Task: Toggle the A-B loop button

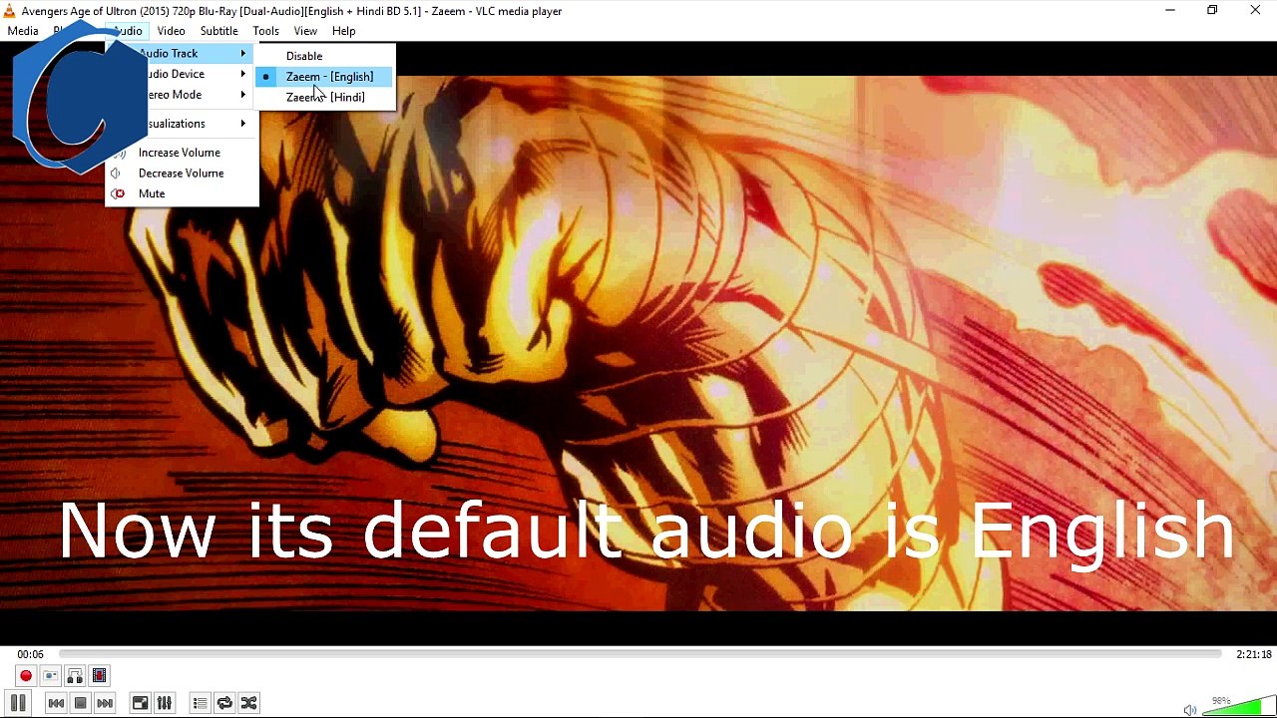Action: tap(75, 676)
